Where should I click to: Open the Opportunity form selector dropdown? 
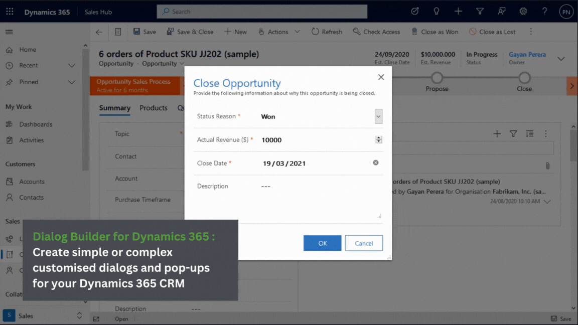coord(163,64)
